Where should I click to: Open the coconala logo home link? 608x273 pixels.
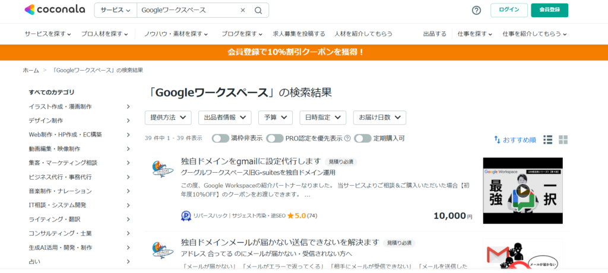coord(55,9)
